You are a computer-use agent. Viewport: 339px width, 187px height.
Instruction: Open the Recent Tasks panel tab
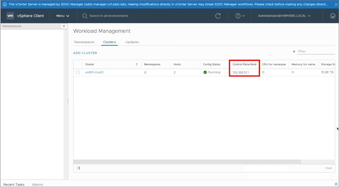[14, 184]
